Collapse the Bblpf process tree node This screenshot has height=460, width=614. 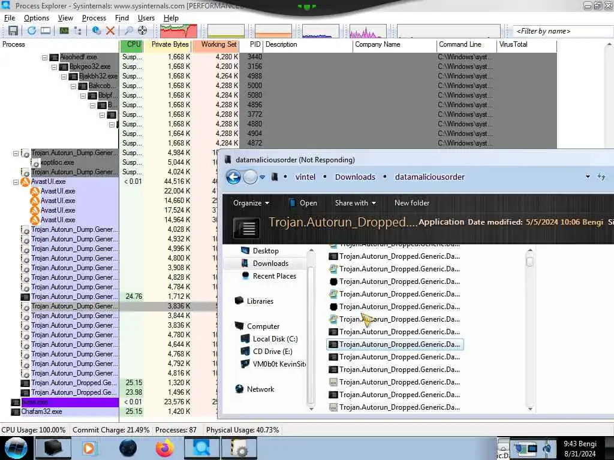pyautogui.click(x=83, y=96)
